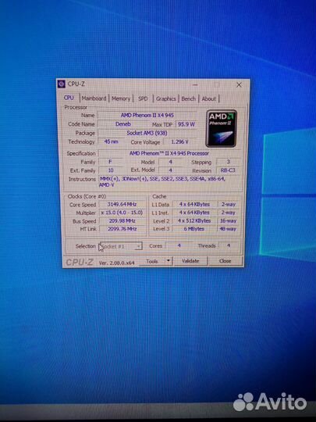
Task: Open the About tab
Action: click(209, 98)
